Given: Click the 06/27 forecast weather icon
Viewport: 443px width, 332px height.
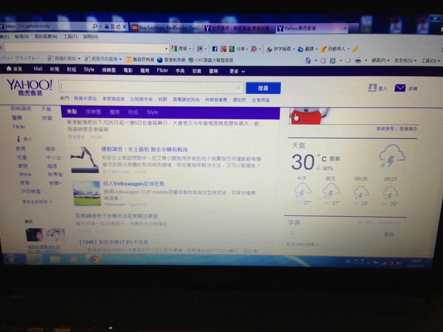Looking at the screenshot, I should pos(390,191).
